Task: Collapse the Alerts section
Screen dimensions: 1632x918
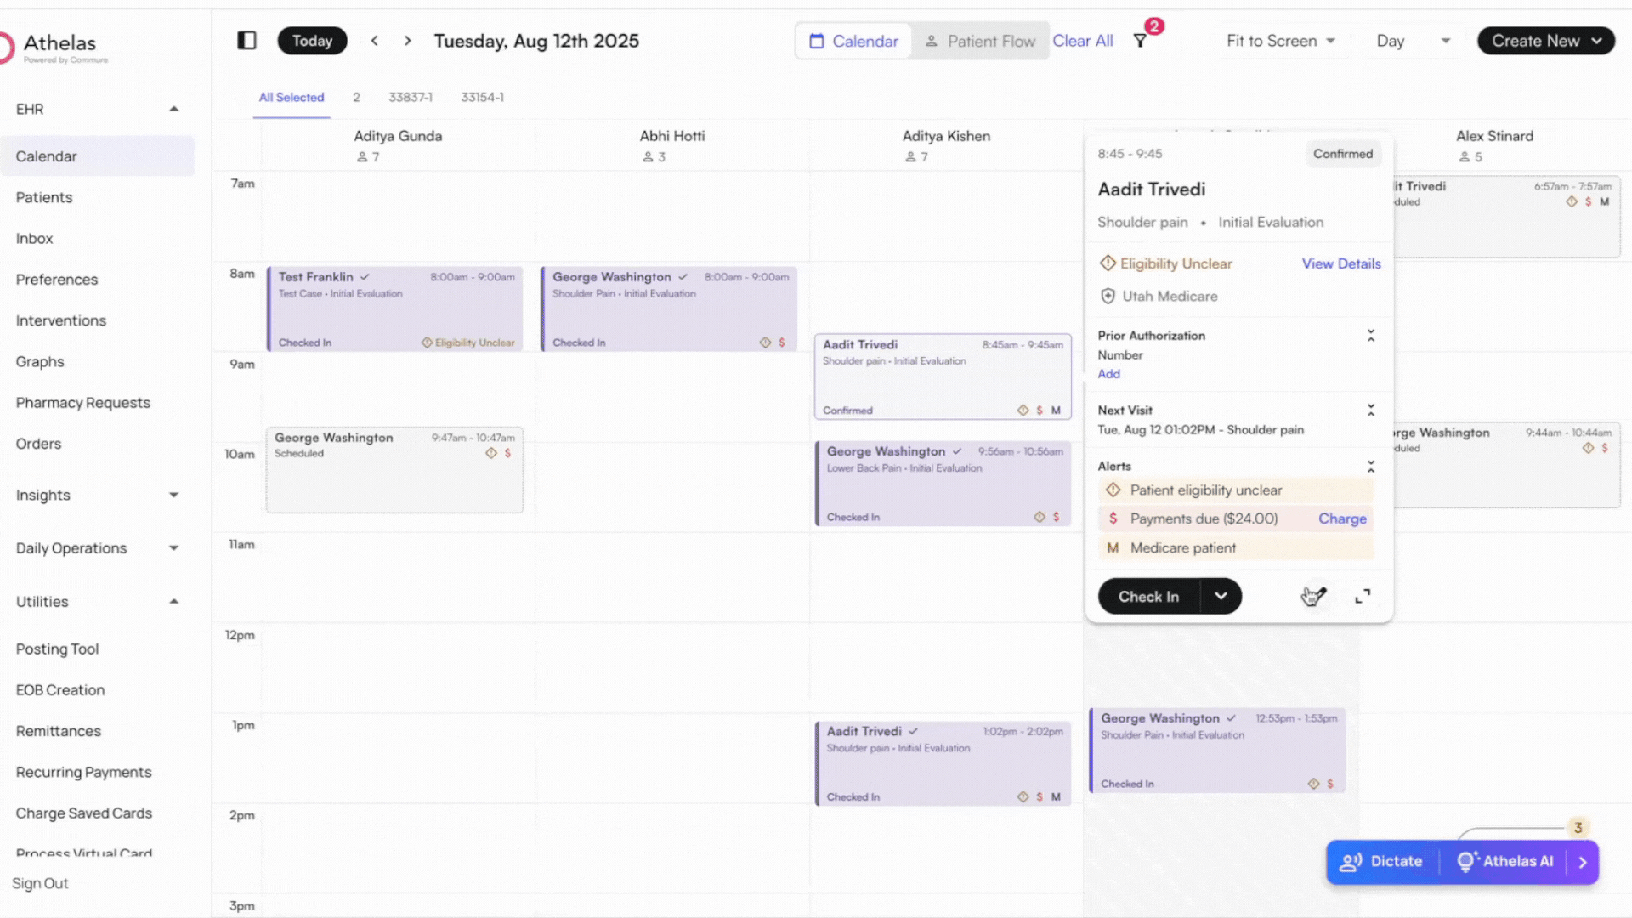Action: click(x=1370, y=467)
